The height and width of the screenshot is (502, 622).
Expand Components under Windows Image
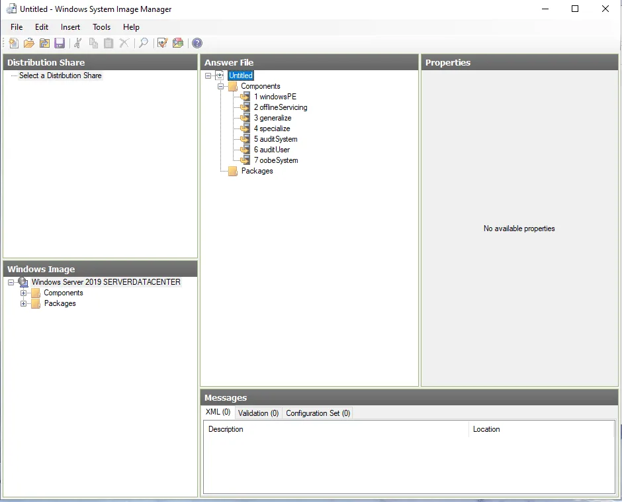(23, 293)
